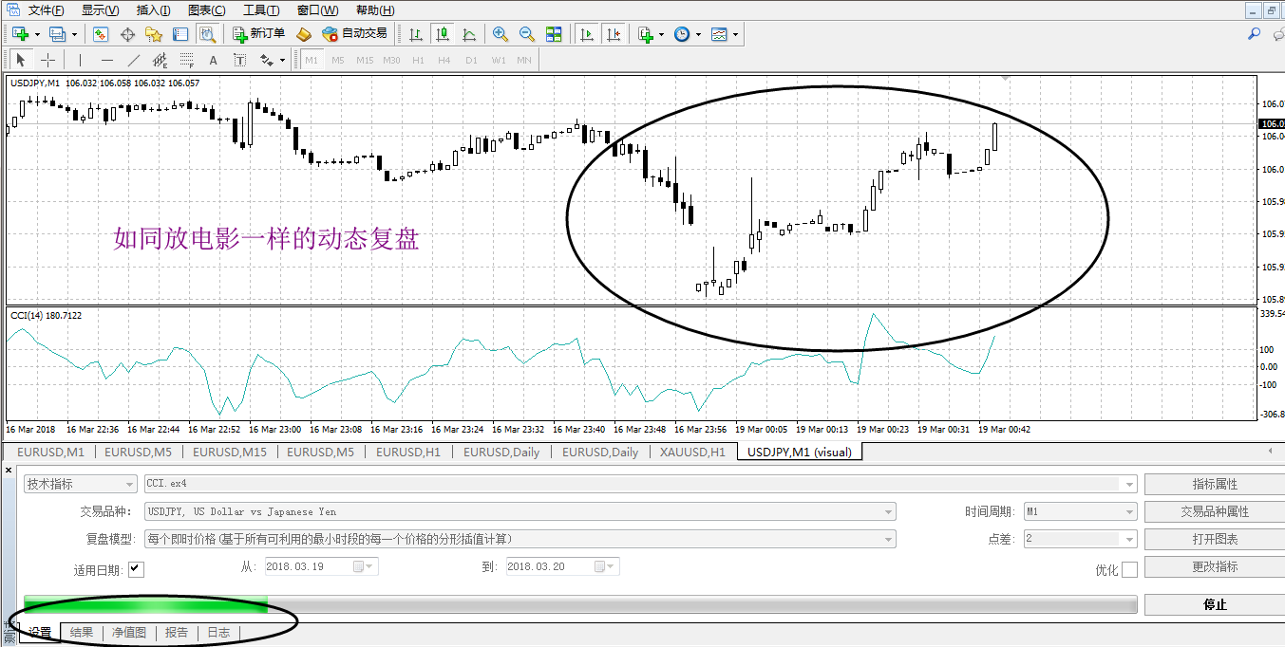Open the 日志 tester tab

(x=218, y=633)
